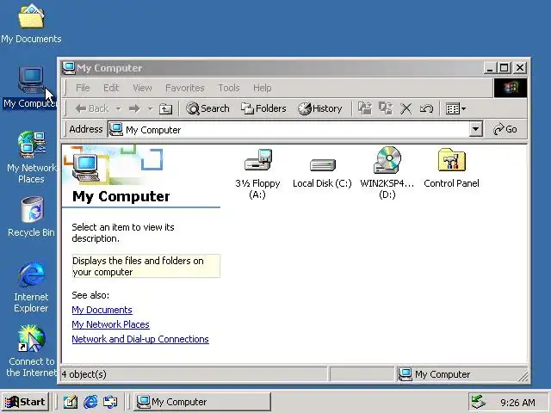Open the Back history dropdown arrow
This screenshot has height=413, width=551.
(119, 108)
